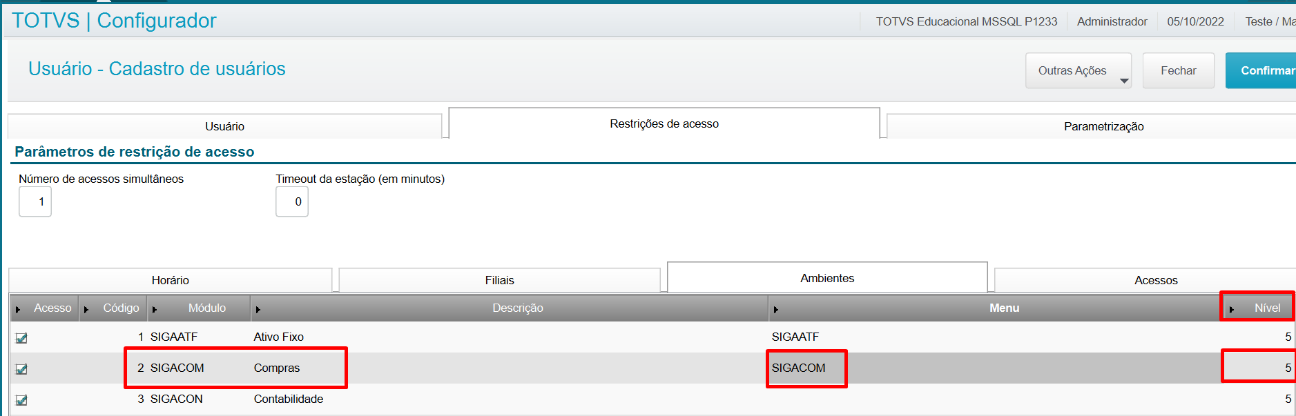The width and height of the screenshot is (1296, 416).
Task: Switch to the Horário sub-tab
Action: click(x=171, y=280)
